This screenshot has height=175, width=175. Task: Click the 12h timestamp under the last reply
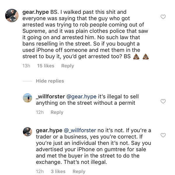(40, 171)
